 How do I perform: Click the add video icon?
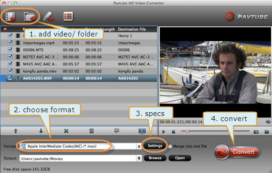point(10,17)
